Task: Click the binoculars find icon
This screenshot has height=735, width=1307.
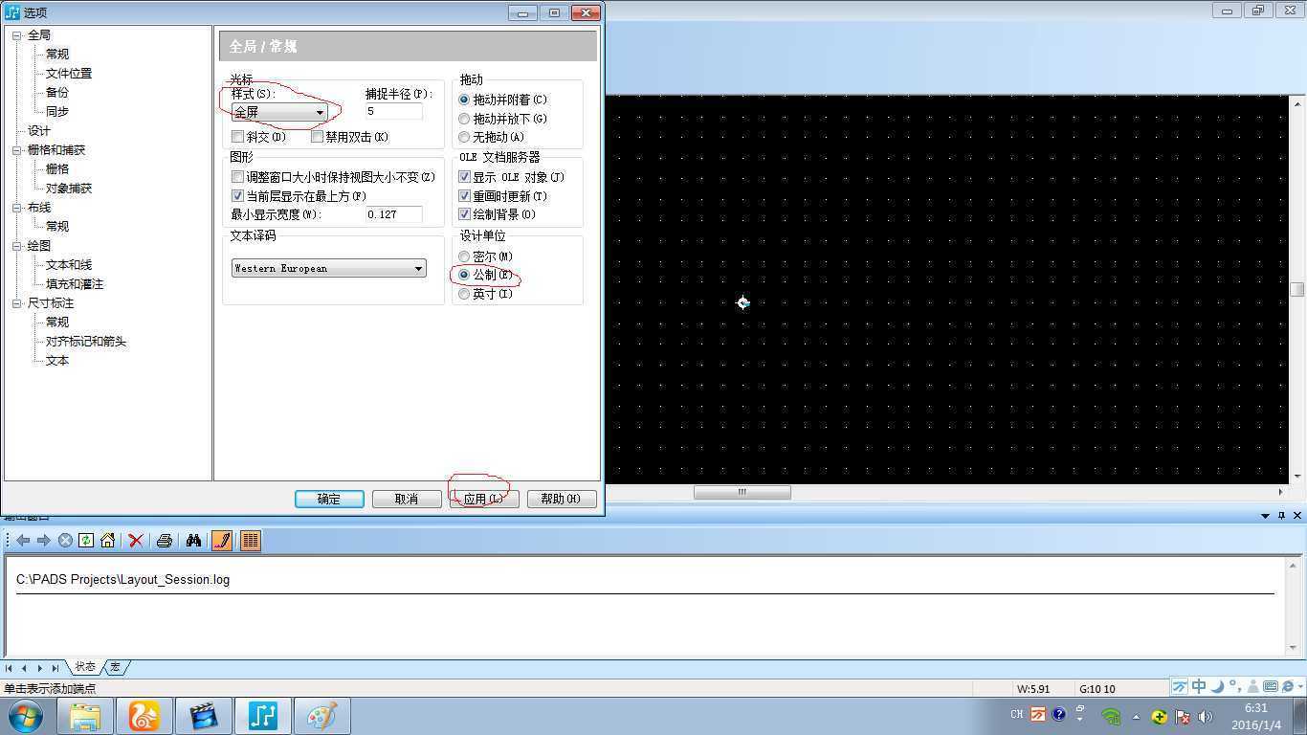Action: click(193, 541)
